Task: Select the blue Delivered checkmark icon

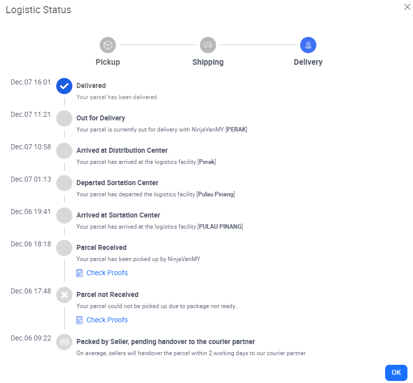Action: pos(64,86)
